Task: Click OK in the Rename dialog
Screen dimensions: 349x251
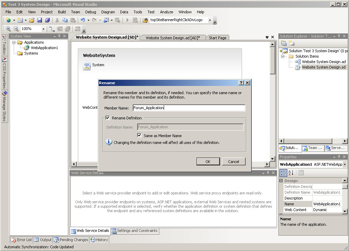Action: [208, 162]
